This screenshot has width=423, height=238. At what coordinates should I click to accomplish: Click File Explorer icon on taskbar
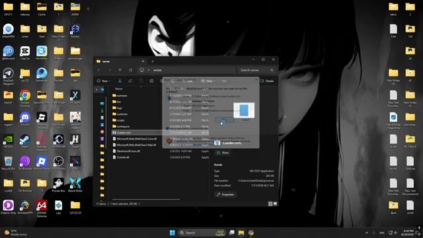pos(241,233)
